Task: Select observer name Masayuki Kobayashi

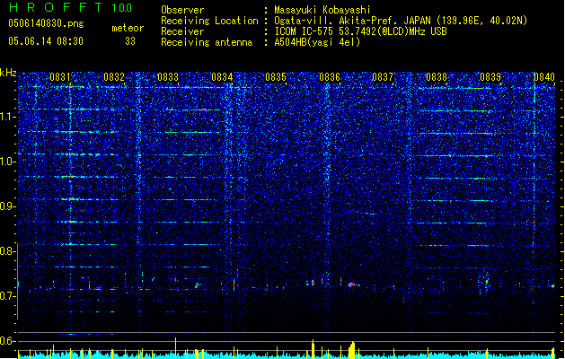Action: click(322, 10)
